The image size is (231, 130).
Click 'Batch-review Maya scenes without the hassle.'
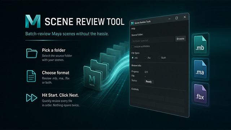click(x=67, y=34)
